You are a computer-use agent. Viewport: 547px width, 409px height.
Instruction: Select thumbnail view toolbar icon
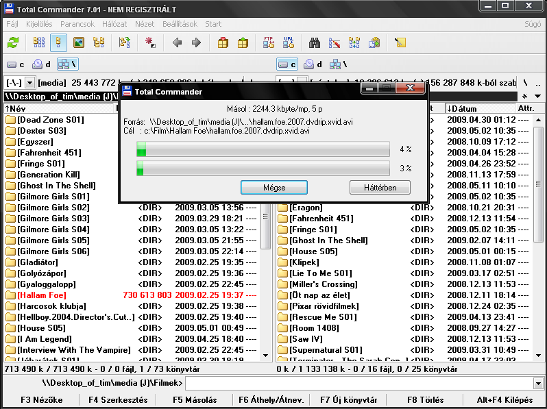[79, 43]
